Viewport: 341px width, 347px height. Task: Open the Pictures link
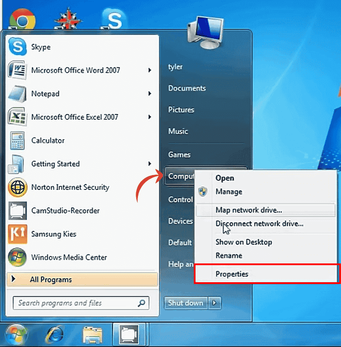[x=181, y=109]
